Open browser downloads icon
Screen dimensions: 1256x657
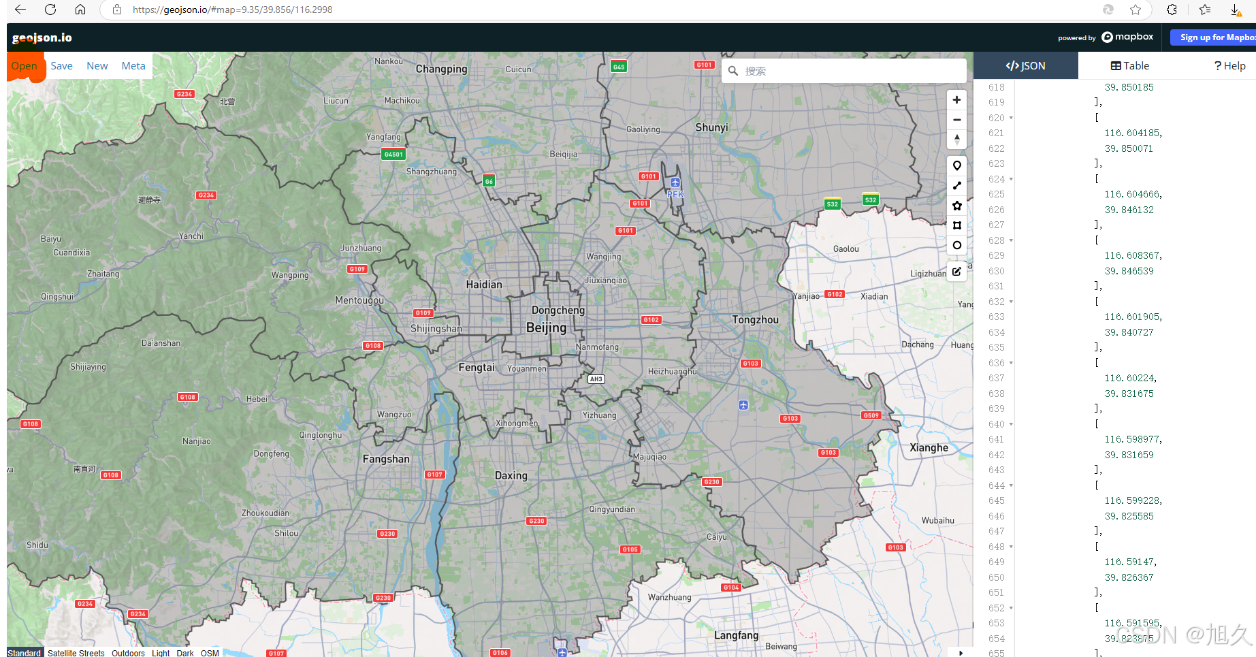[1236, 10]
